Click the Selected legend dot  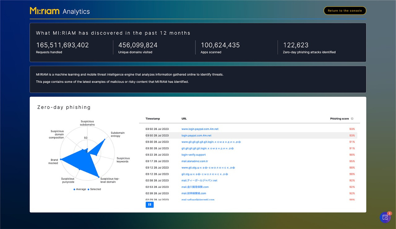point(88,189)
